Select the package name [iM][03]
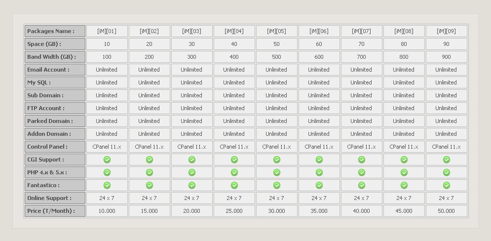 (x=192, y=31)
